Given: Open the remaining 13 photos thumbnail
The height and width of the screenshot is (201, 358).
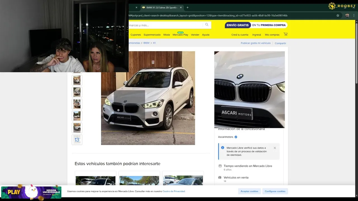Looking at the screenshot, I should [x=77, y=140].
